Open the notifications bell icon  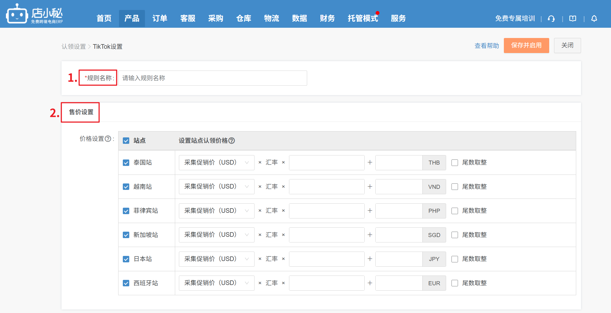click(594, 19)
